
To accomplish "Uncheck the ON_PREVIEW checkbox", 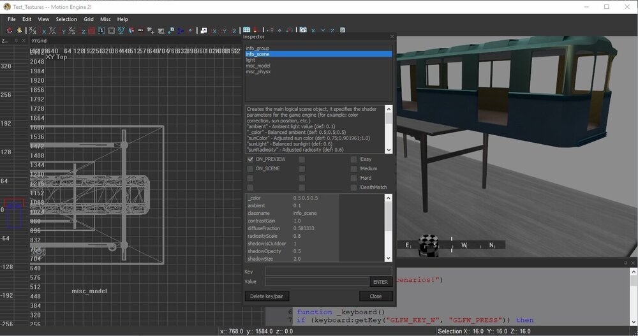I will (251, 159).
